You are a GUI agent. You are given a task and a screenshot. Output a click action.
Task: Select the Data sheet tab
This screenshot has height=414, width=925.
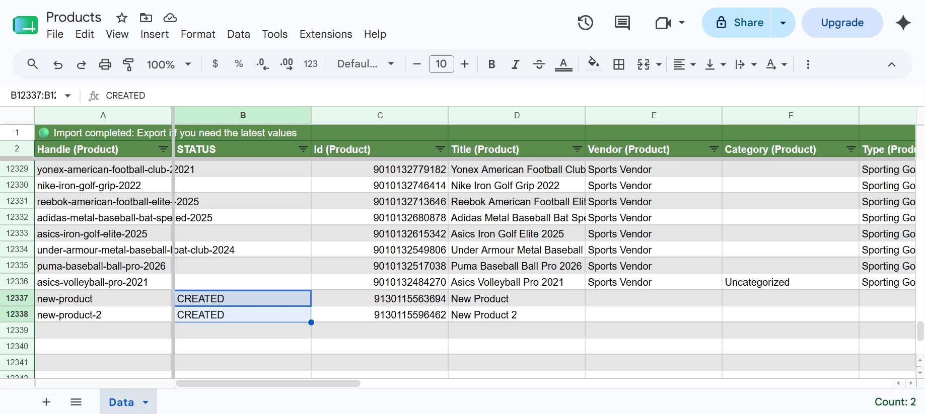pos(128,402)
